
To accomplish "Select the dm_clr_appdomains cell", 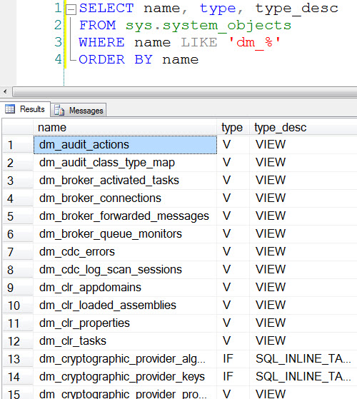I will [125, 287].
